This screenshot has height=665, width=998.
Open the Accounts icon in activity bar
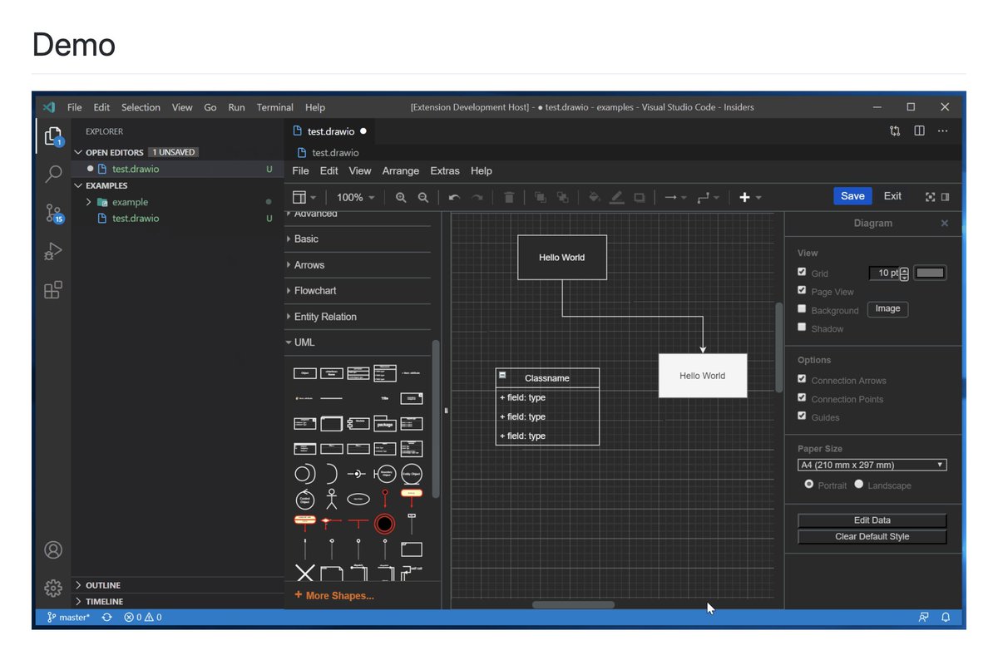click(53, 549)
